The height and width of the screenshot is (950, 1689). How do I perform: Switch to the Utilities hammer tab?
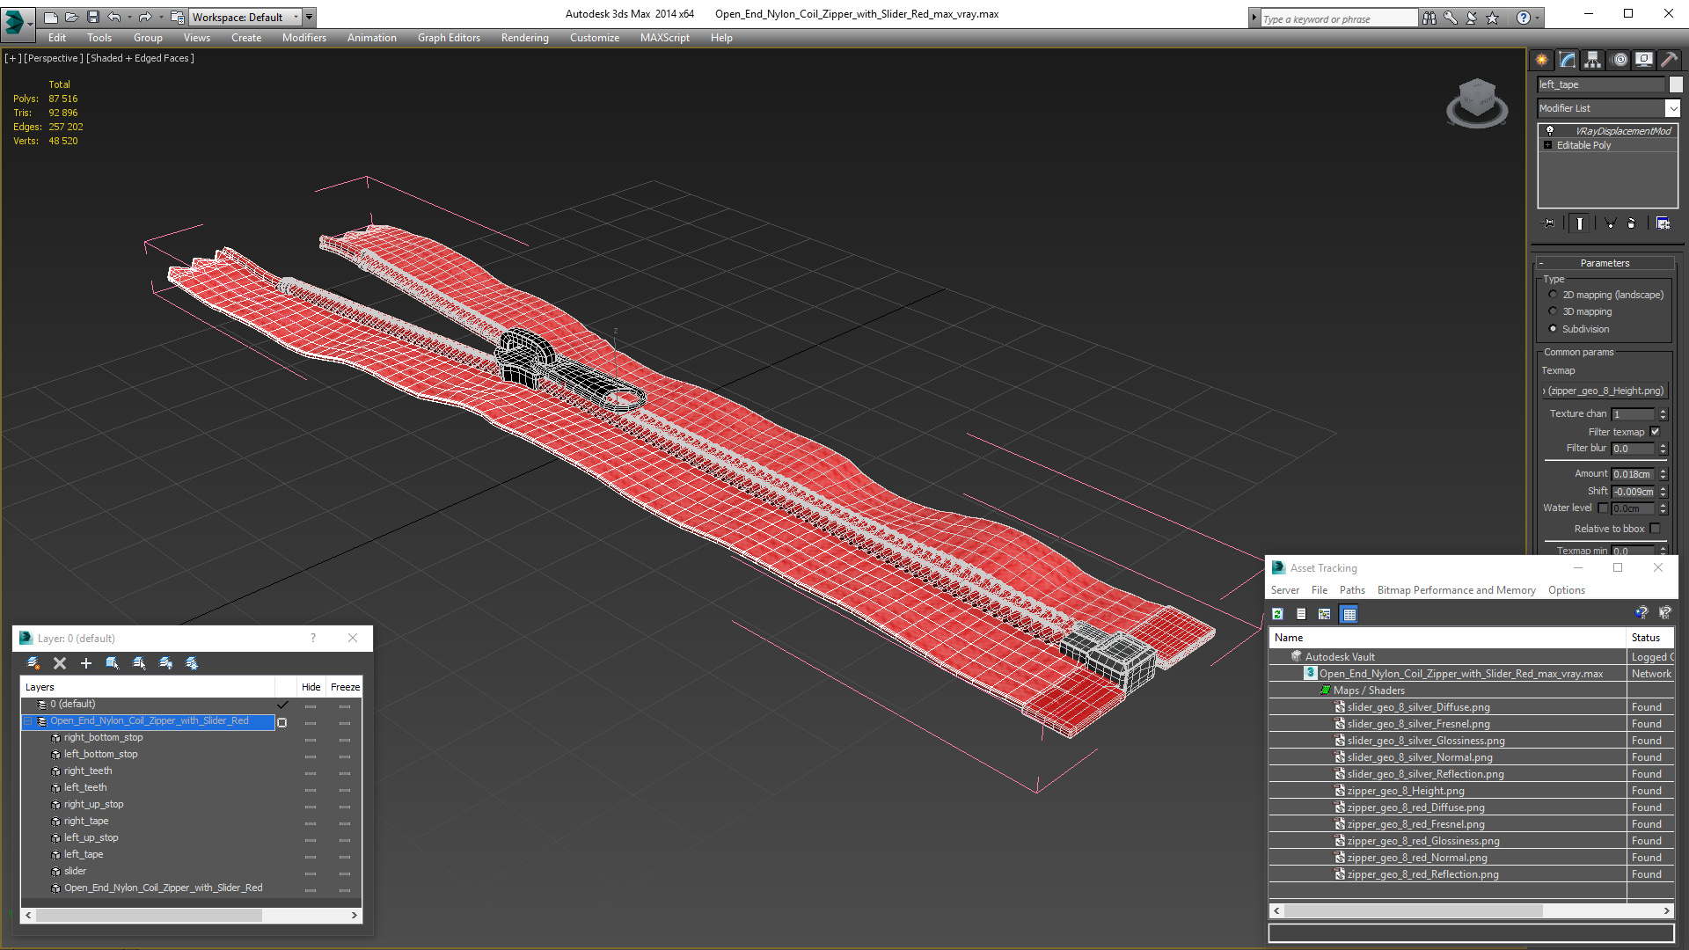tap(1669, 60)
